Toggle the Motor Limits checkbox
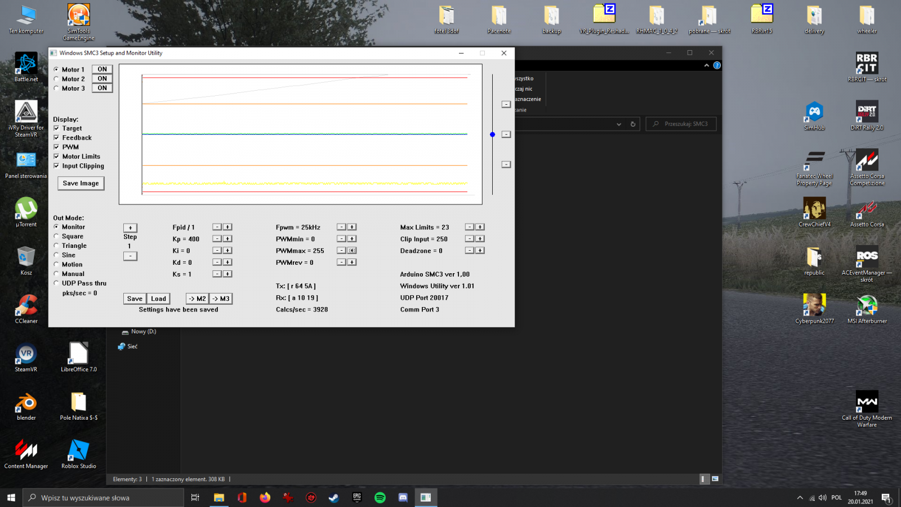The height and width of the screenshot is (507, 901). [56, 157]
